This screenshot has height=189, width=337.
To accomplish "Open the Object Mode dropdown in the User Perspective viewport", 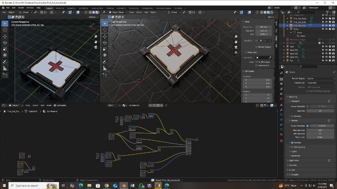I will [x=118, y=12].
